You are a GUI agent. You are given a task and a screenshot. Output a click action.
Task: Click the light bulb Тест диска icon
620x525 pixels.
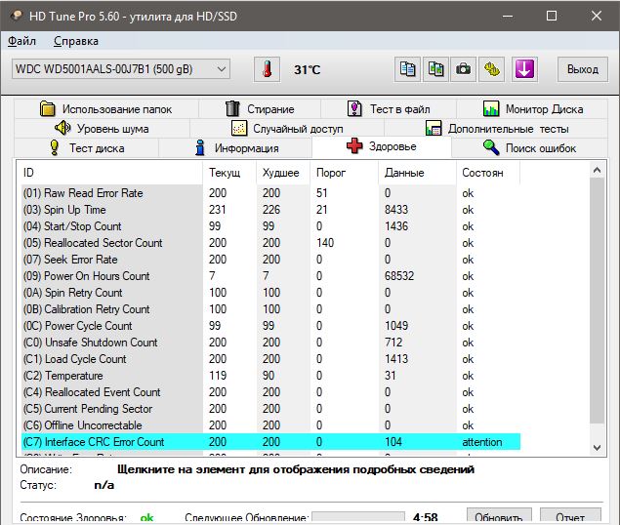click(54, 148)
